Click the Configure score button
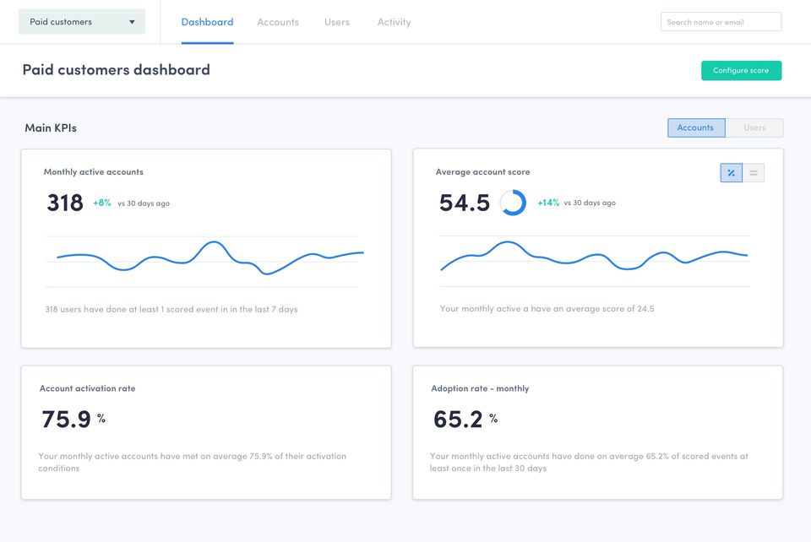This screenshot has height=542, width=811. (x=741, y=70)
